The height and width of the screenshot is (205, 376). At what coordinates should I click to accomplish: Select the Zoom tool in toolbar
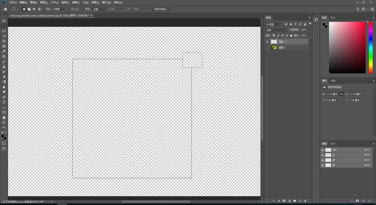tap(4, 122)
